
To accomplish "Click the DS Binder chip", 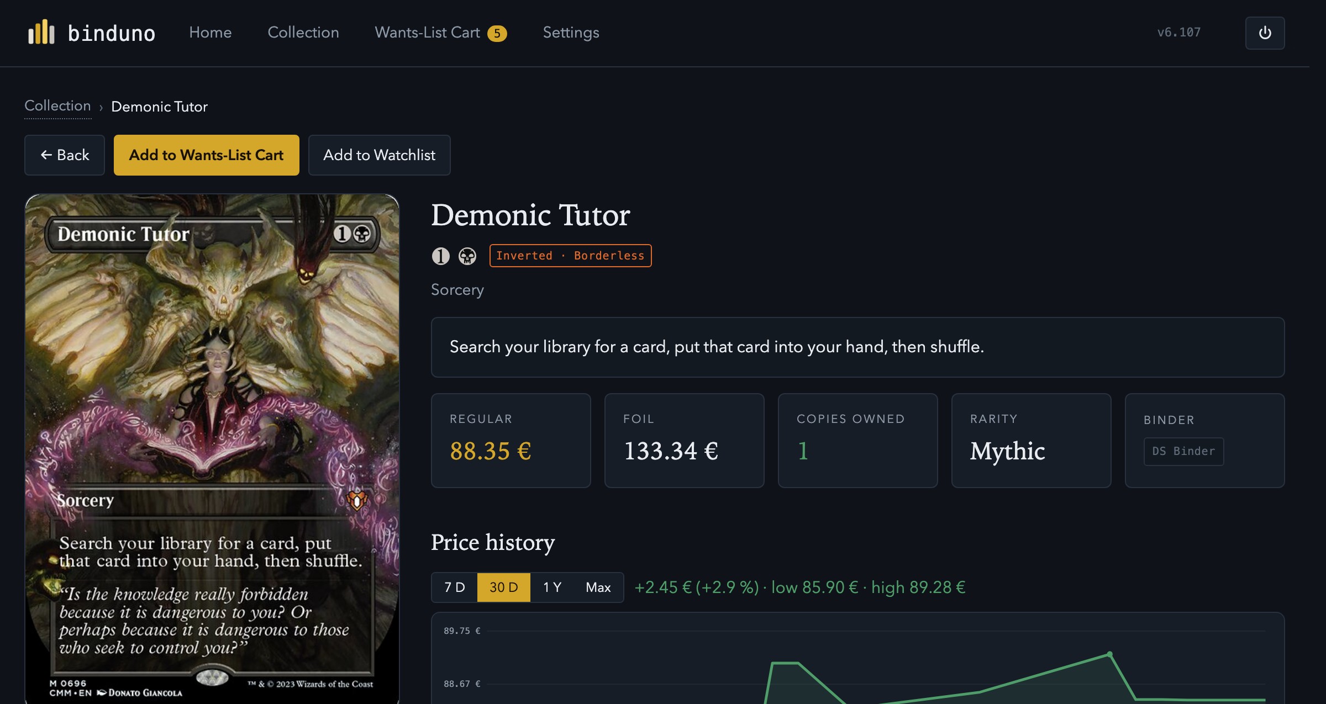I will coord(1183,451).
